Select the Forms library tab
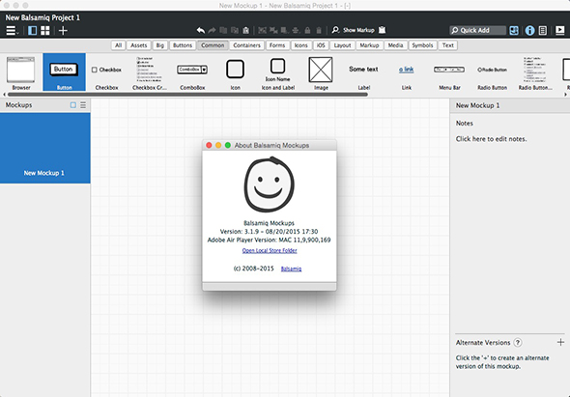Viewport: 570px width, 397px height. (x=277, y=45)
